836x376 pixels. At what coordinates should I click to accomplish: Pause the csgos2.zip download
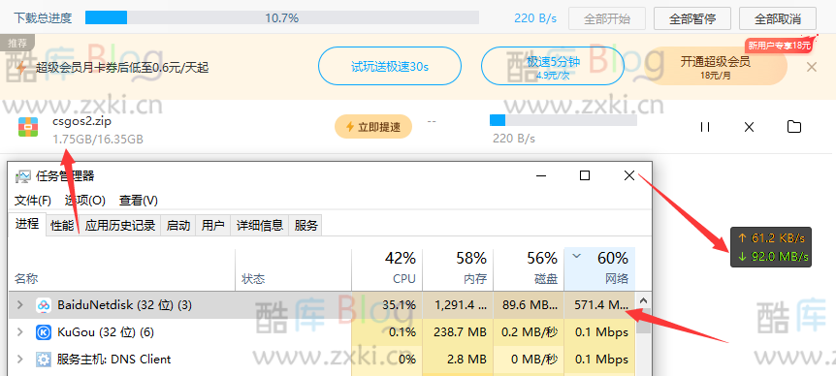coord(705,127)
